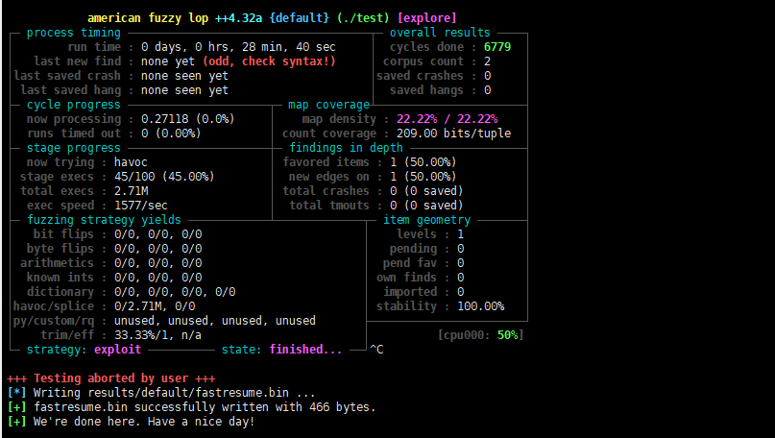Click the 'stage progress' section header

coord(74,148)
